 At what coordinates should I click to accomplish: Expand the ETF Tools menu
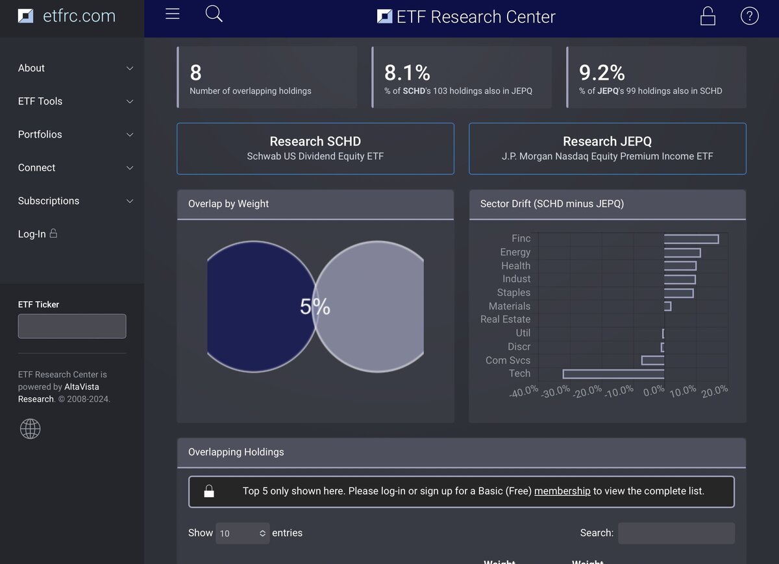click(75, 101)
